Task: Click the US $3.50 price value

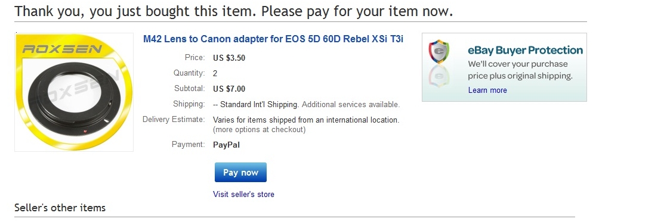Action: pos(229,58)
